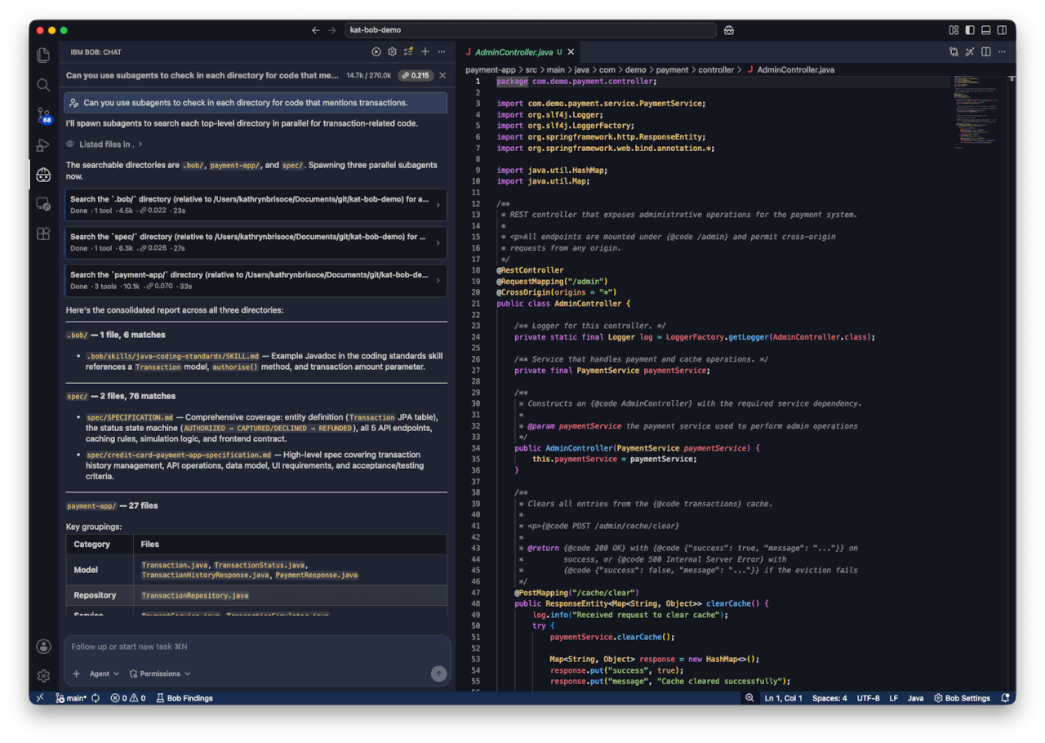Viewport: 1045px width, 743px height.
Task: Open spec/credit-card-payment-app-specification.md link
Action: tap(179, 455)
